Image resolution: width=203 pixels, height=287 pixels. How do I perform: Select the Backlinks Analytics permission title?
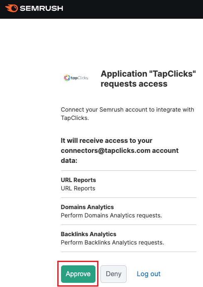coord(88,234)
